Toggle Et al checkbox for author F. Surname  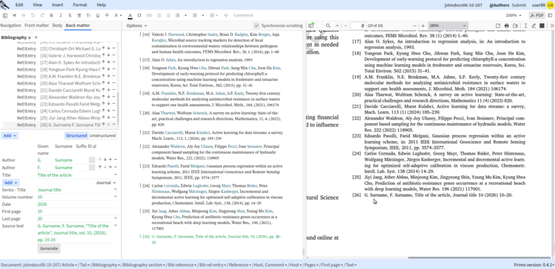[92, 167]
